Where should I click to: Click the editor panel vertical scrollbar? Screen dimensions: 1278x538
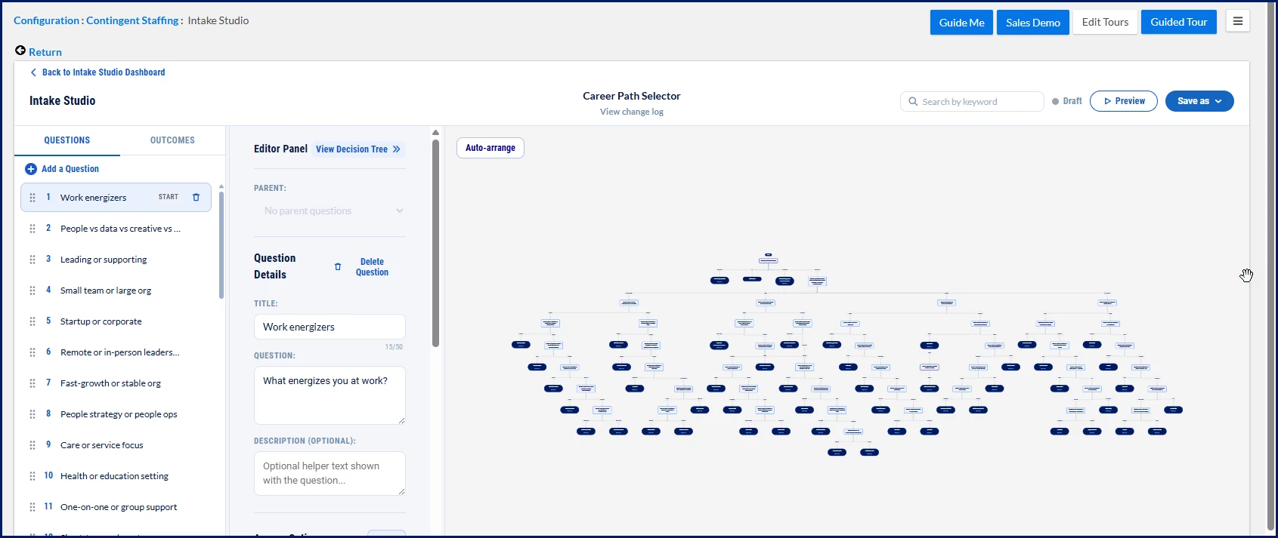click(x=435, y=241)
